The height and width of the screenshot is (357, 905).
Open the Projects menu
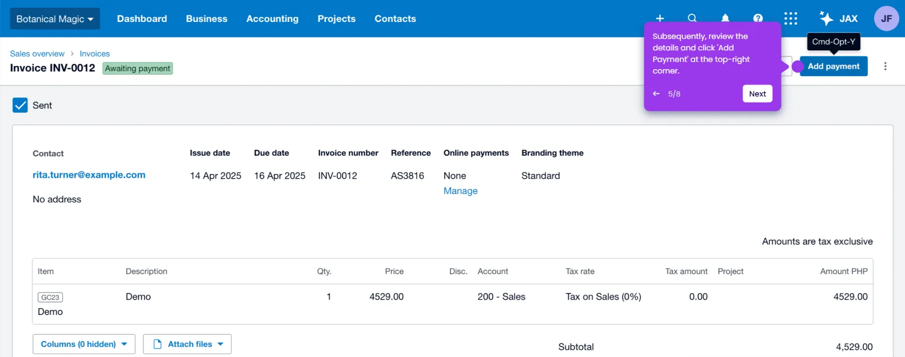[337, 19]
